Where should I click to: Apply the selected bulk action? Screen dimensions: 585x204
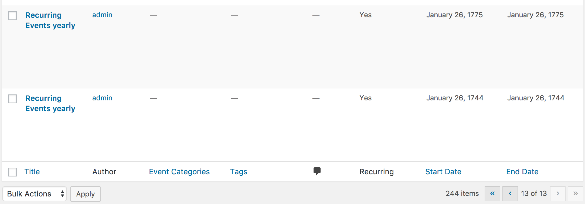coord(86,194)
